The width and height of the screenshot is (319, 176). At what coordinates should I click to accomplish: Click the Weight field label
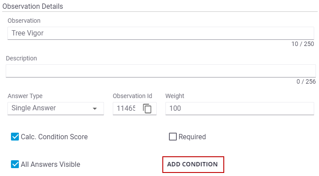pos(175,96)
